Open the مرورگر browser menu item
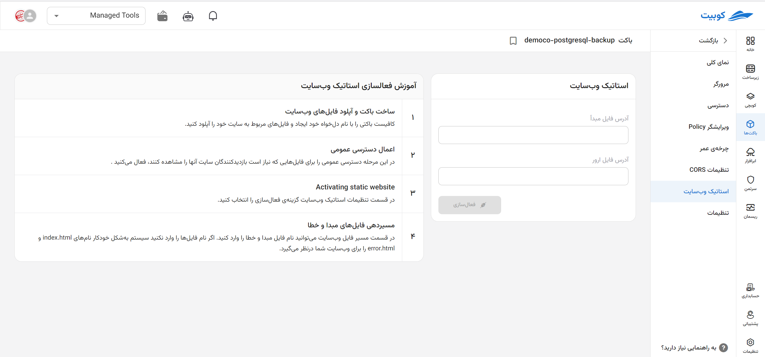Image resolution: width=765 pixels, height=357 pixels. [693, 84]
